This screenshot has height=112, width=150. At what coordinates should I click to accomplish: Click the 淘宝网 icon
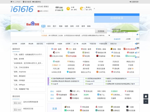[83, 56]
